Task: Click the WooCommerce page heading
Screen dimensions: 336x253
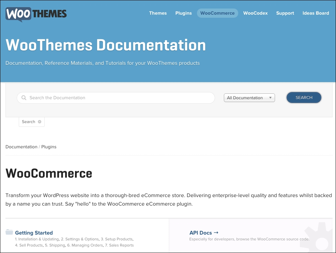Action: [x=49, y=173]
